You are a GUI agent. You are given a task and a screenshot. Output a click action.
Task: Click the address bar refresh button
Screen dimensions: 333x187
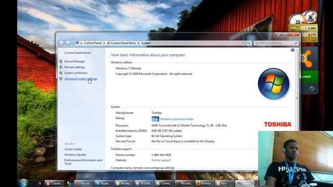[249, 43]
